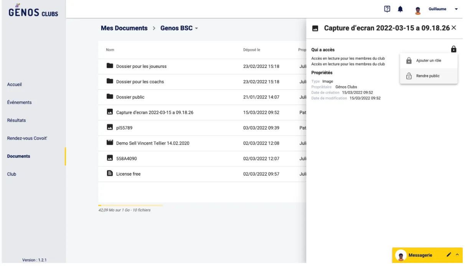Click the help question mark icon

[x=387, y=9]
